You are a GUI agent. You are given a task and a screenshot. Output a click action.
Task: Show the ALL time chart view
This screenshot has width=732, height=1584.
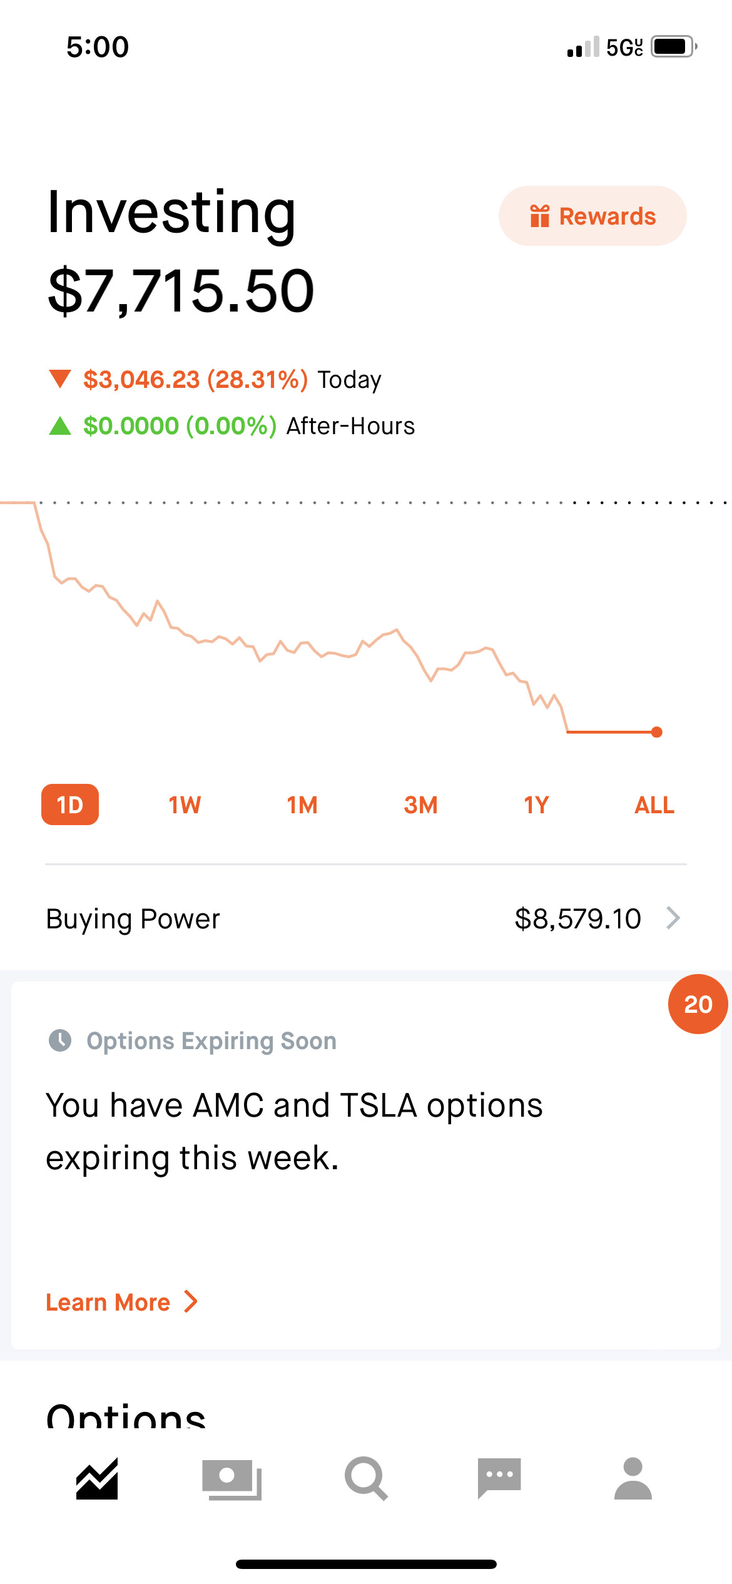pos(654,805)
